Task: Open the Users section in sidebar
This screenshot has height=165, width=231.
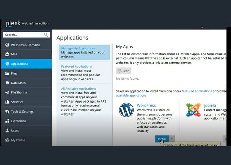Action: click(15, 131)
